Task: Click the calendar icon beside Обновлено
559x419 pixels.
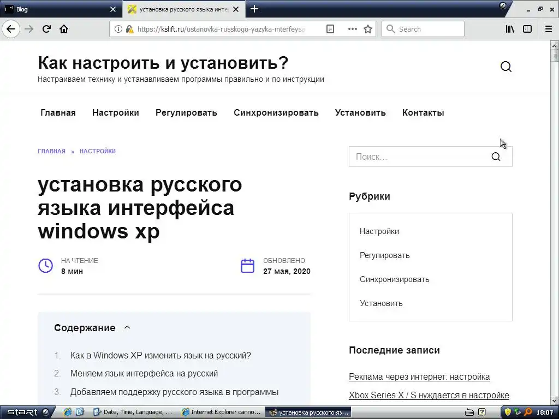Action: pos(247,266)
